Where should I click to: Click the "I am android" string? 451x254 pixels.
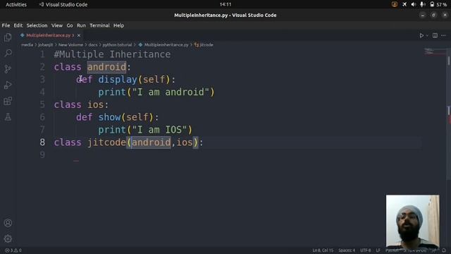(x=171, y=92)
